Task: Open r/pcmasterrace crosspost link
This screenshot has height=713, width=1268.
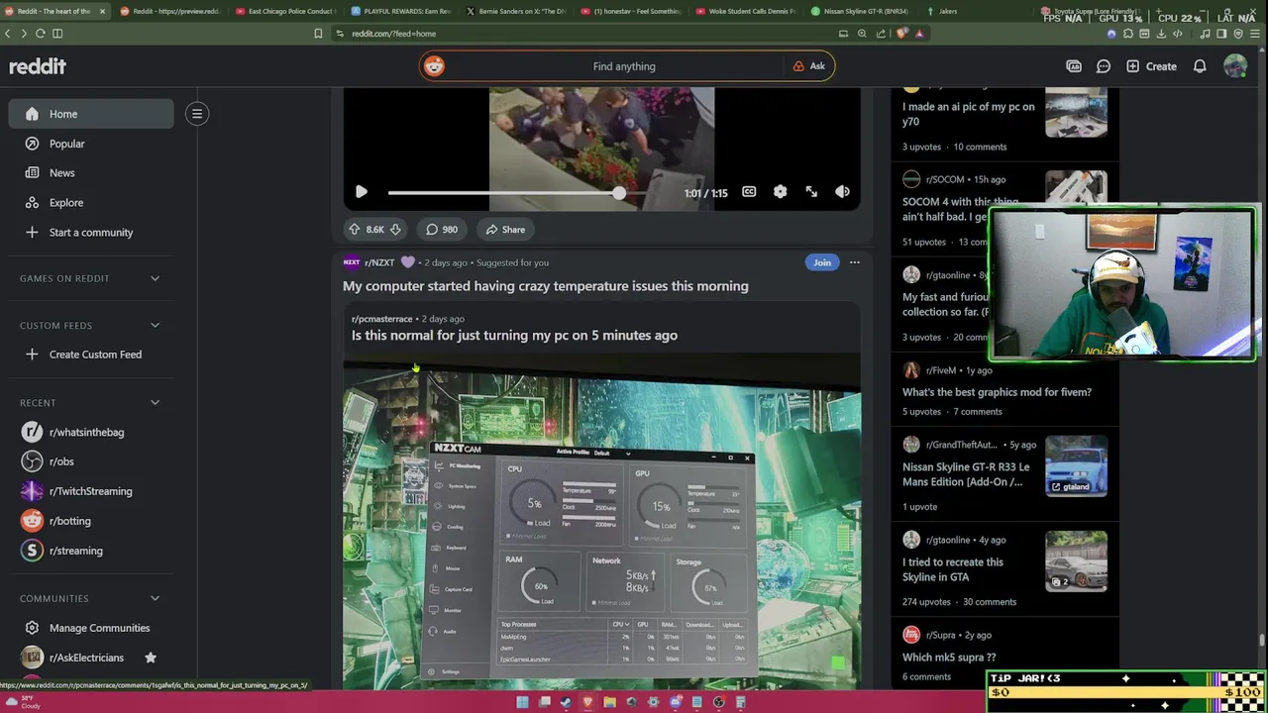Action: (x=381, y=319)
